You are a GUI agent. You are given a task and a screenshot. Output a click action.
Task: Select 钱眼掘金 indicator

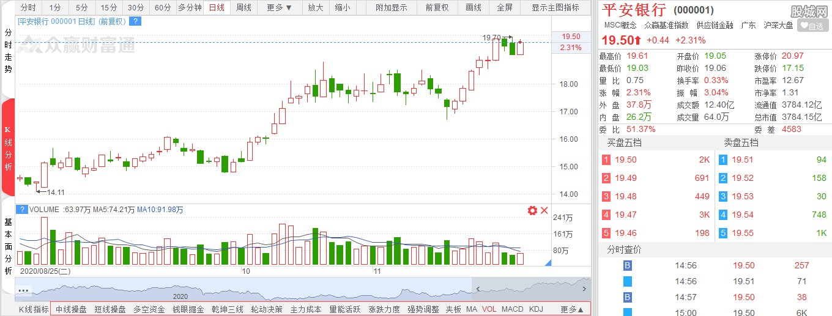188,309
